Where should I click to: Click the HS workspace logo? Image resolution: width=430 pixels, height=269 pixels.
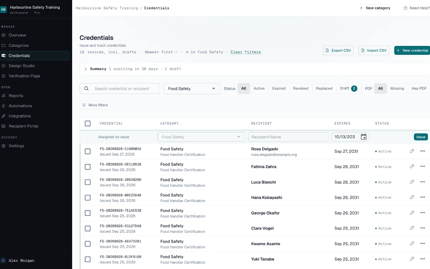[3, 10]
